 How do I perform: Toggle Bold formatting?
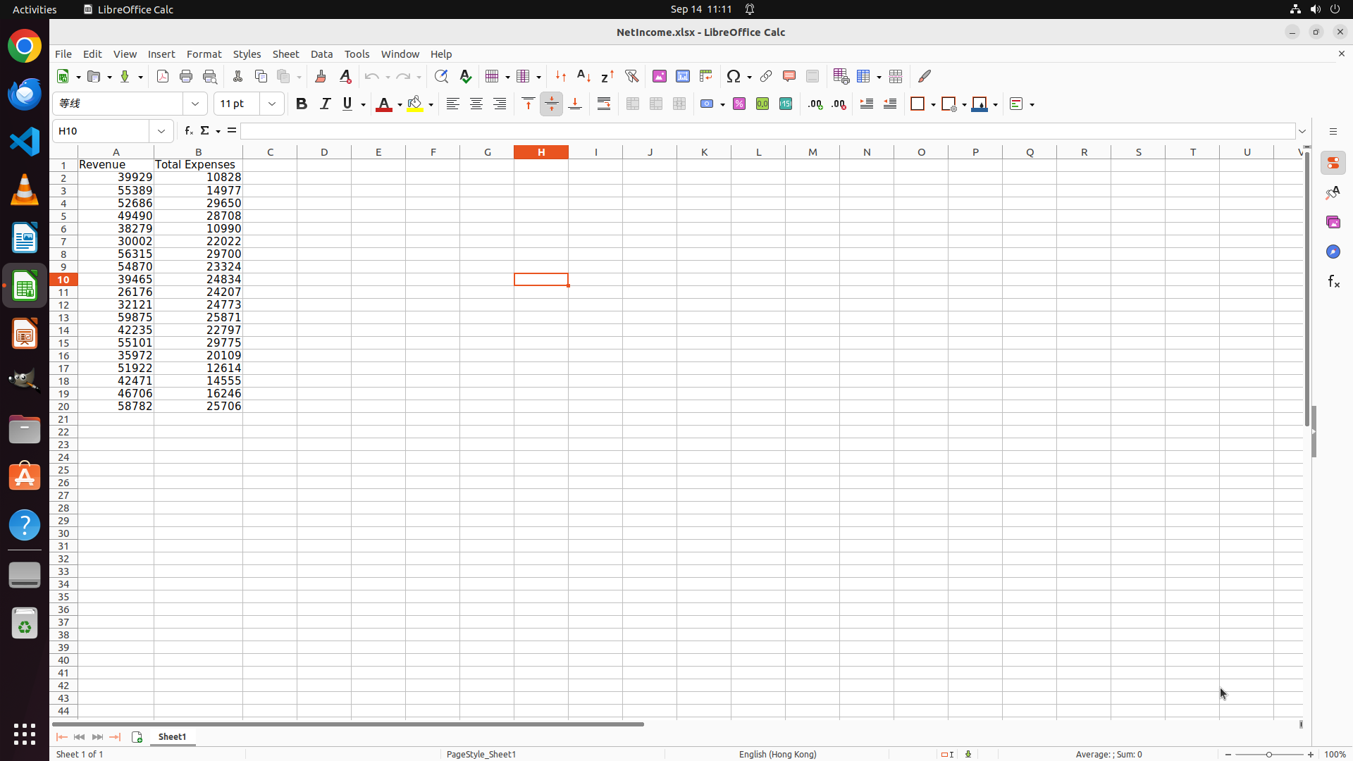302,104
